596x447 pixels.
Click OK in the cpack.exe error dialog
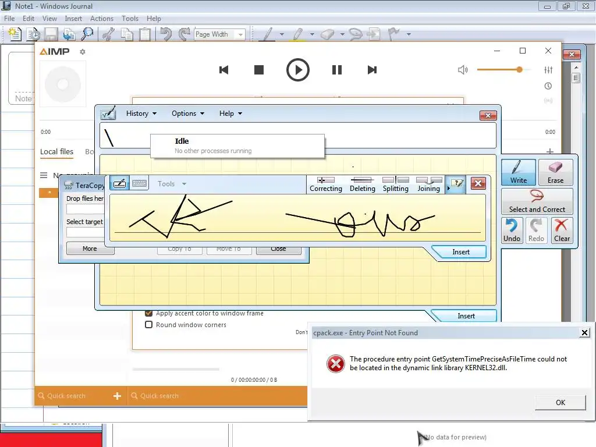[x=560, y=403]
